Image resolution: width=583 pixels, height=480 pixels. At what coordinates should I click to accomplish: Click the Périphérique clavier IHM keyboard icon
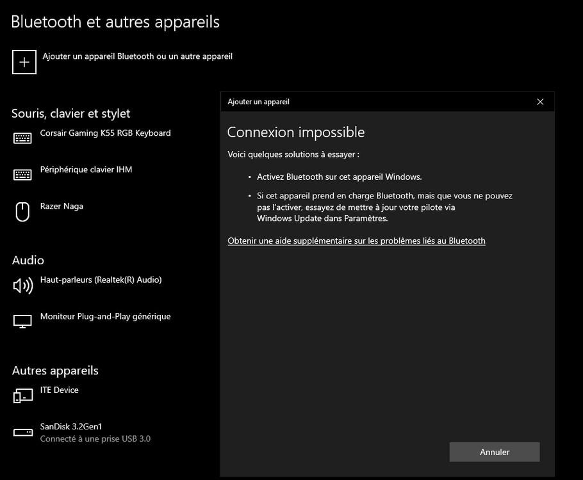pyautogui.click(x=22, y=175)
